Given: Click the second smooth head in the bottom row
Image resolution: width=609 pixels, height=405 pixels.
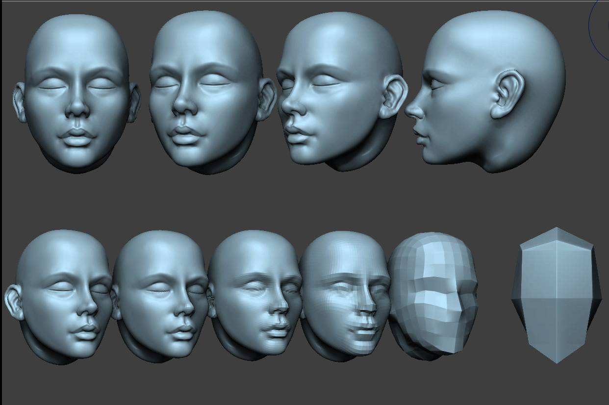Looking at the screenshot, I should (159, 297).
